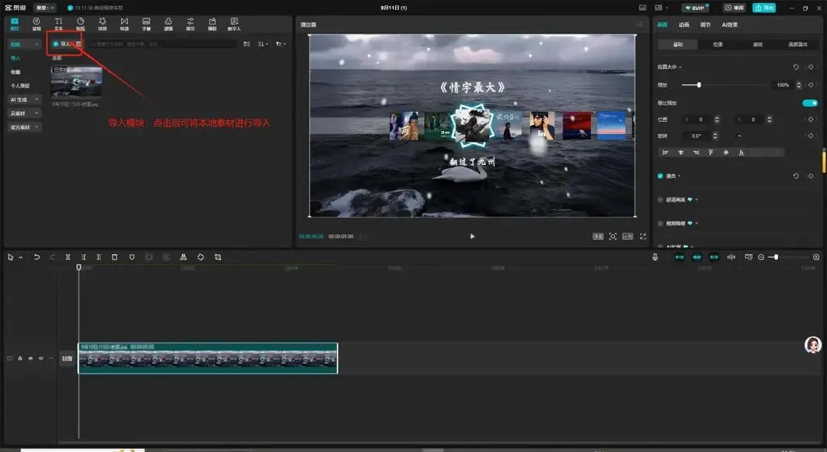The height and width of the screenshot is (452, 827).
Task: Click the 导出 (Export) button
Action: [763, 8]
